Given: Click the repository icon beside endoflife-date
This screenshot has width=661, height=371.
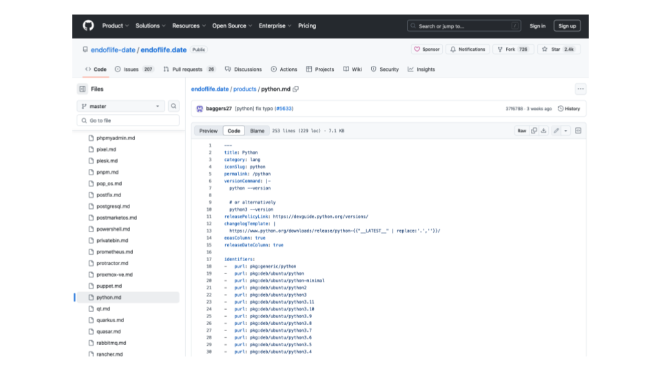Looking at the screenshot, I should pyautogui.click(x=85, y=49).
